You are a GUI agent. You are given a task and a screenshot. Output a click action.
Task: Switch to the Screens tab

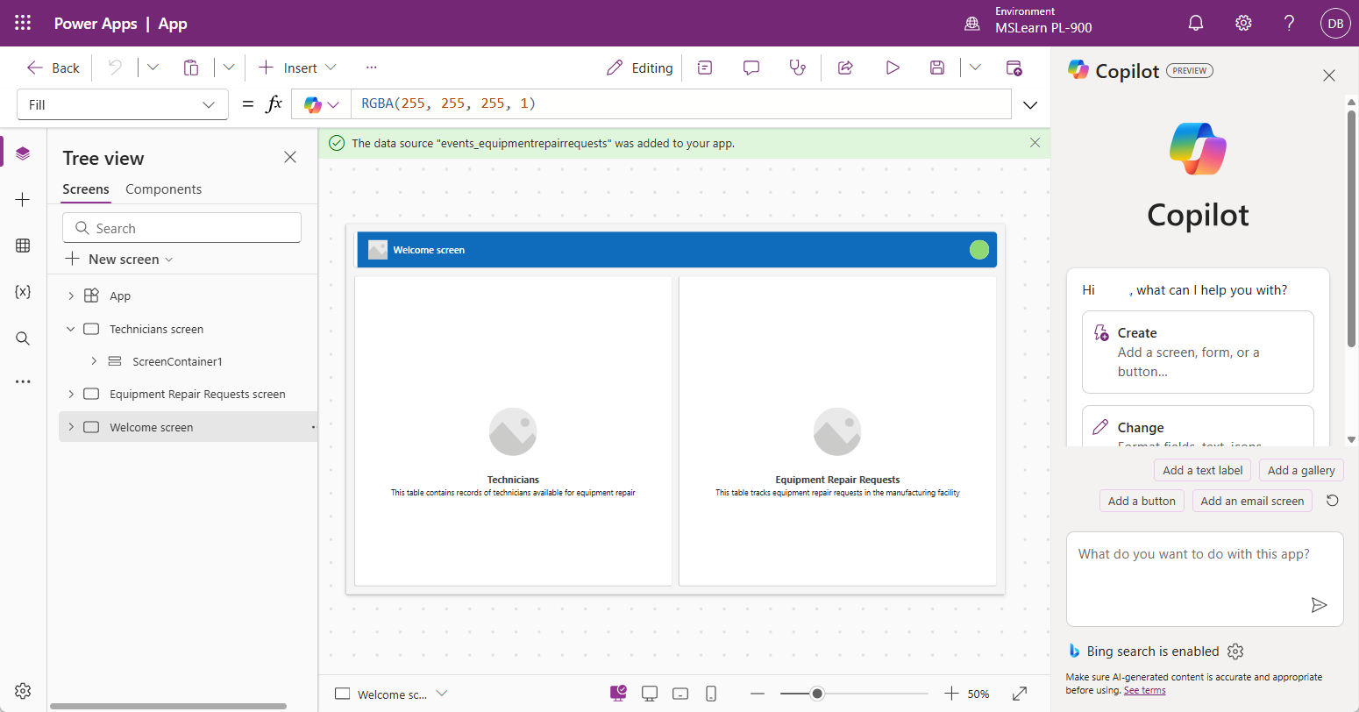(86, 189)
